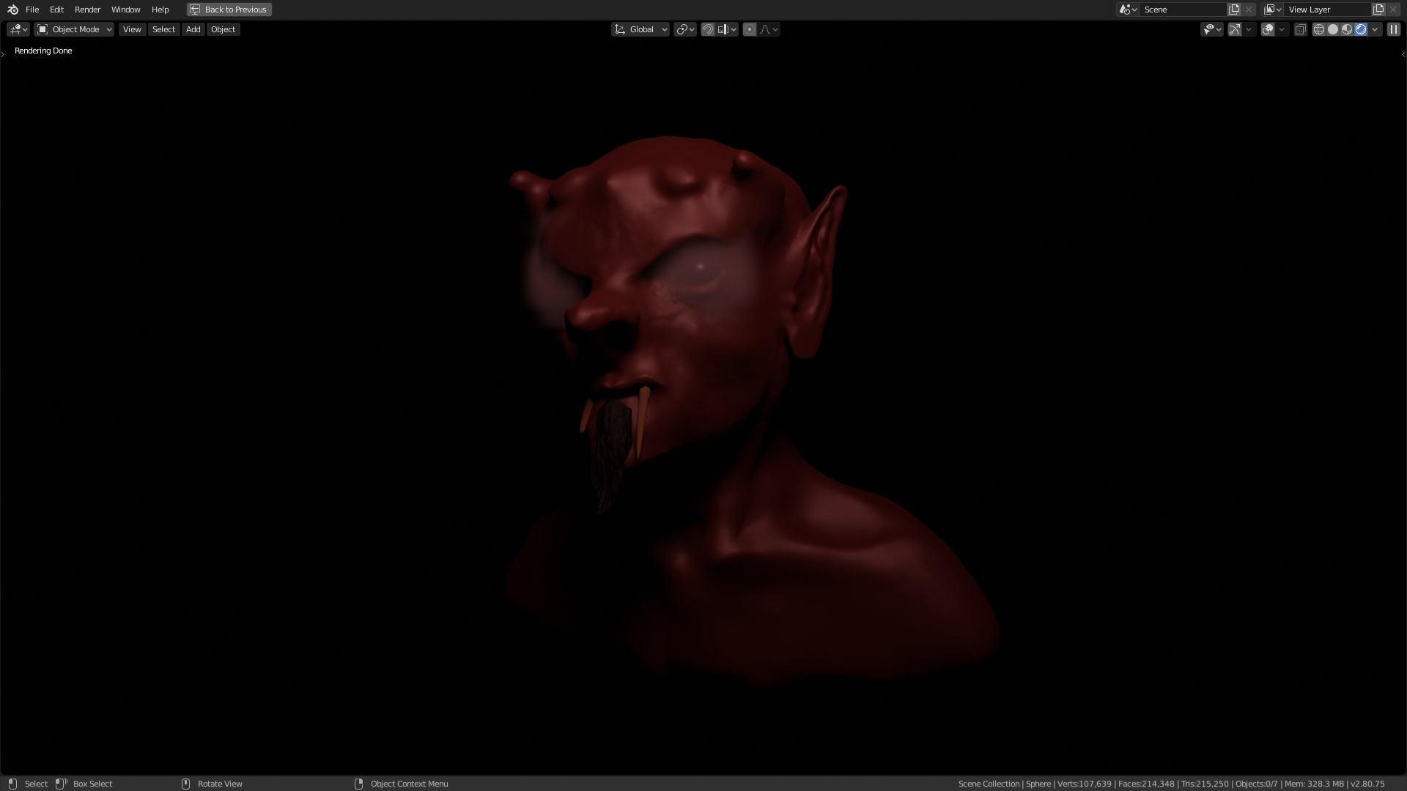1407x791 pixels.
Task: Expand viewport shading options arrow
Action: tap(1375, 29)
